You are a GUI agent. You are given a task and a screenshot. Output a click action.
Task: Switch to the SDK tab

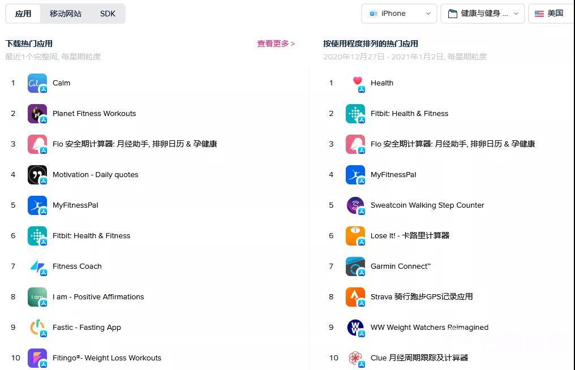[108, 14]
